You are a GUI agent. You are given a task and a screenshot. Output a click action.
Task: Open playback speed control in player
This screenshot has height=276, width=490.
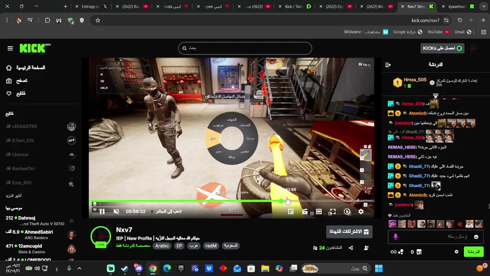[347, 212]
